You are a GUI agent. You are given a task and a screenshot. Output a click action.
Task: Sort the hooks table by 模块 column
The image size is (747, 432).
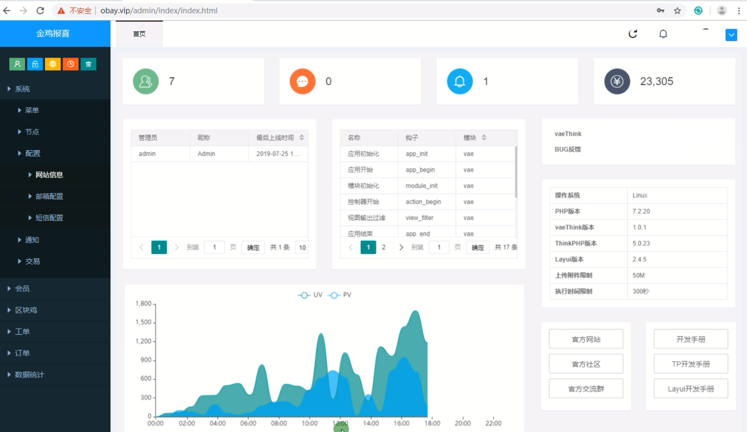tap(484, 137)
